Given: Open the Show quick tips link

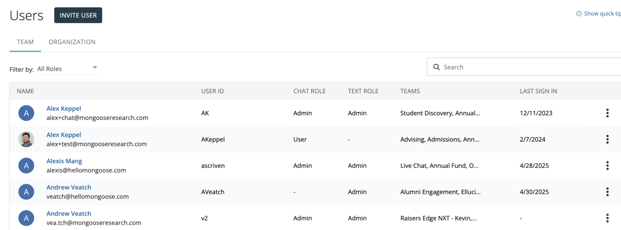Looking at the screenshot, I should [602, 13].
